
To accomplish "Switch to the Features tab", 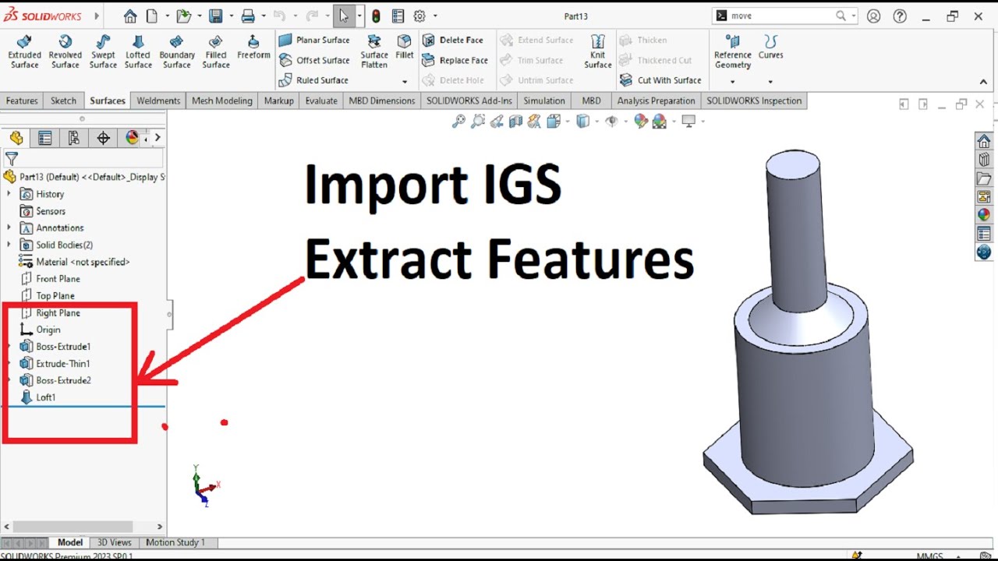I will pyautogui.click(x=22, y=101).
